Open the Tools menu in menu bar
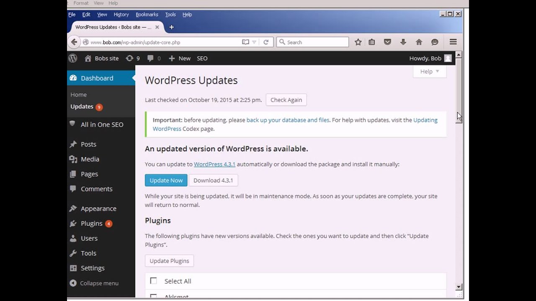 point(170,14)
